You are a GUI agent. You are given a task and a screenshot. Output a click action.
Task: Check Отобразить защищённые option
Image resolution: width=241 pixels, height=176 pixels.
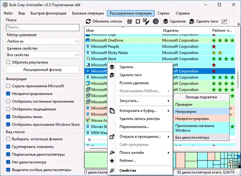8,109
